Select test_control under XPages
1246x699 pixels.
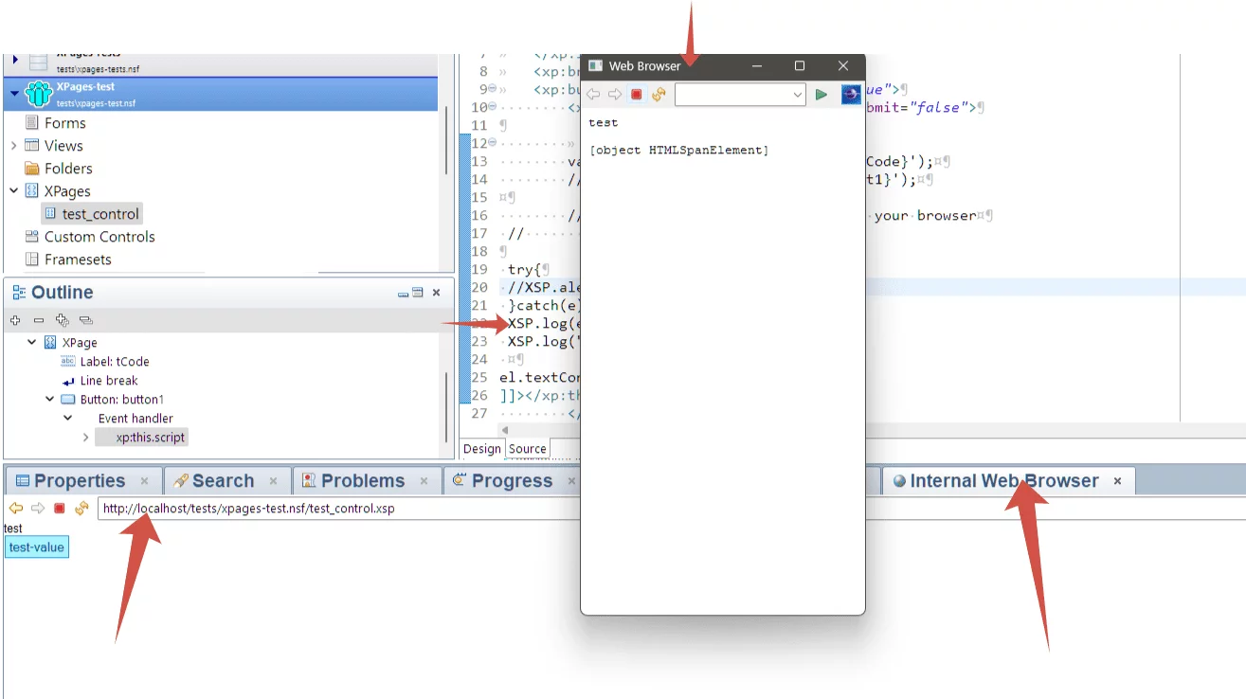(99, 214)
